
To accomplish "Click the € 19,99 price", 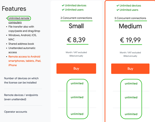I will click(130, 40).
